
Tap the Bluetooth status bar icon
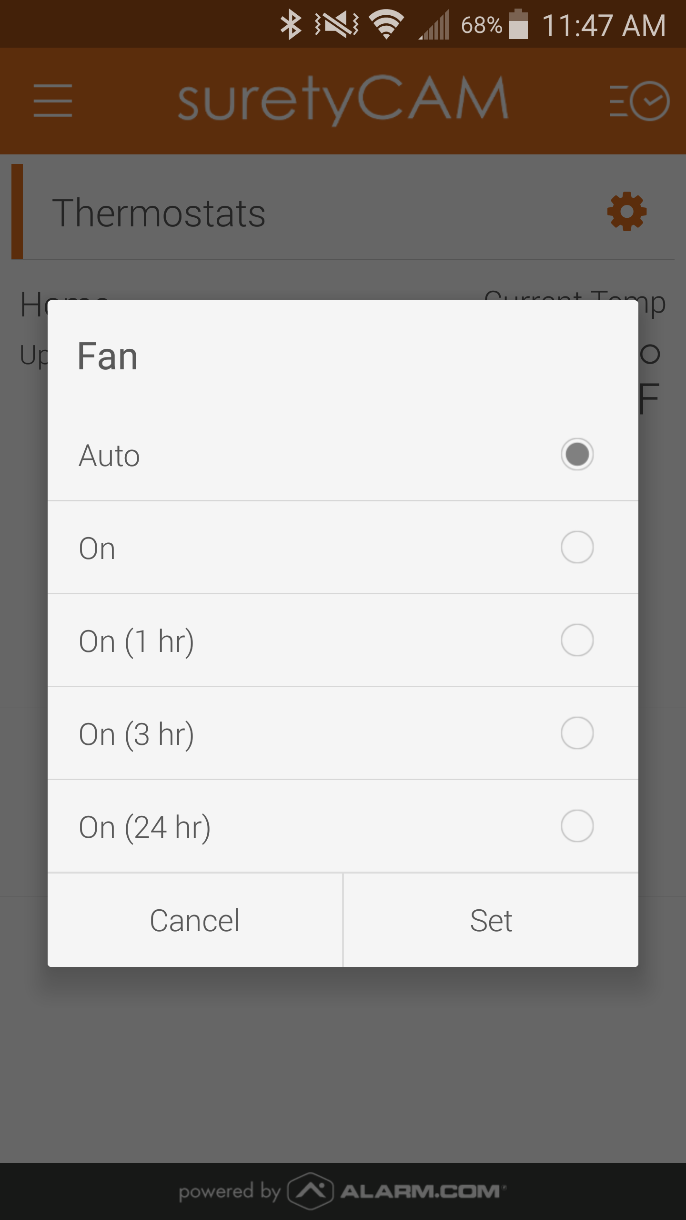point(291,25)
